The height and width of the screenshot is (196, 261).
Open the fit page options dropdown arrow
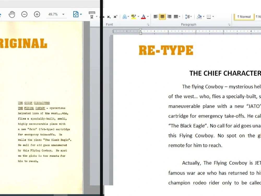[81, 14]
